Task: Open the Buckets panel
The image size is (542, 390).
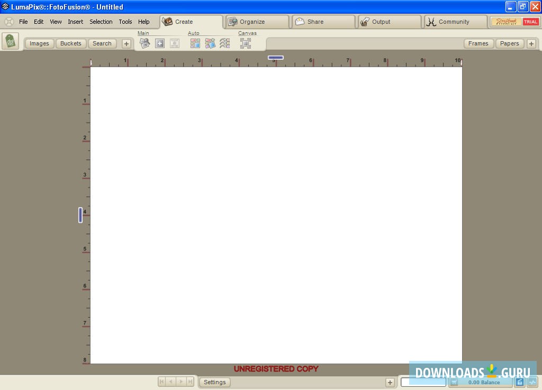Action: coord(71,43)
